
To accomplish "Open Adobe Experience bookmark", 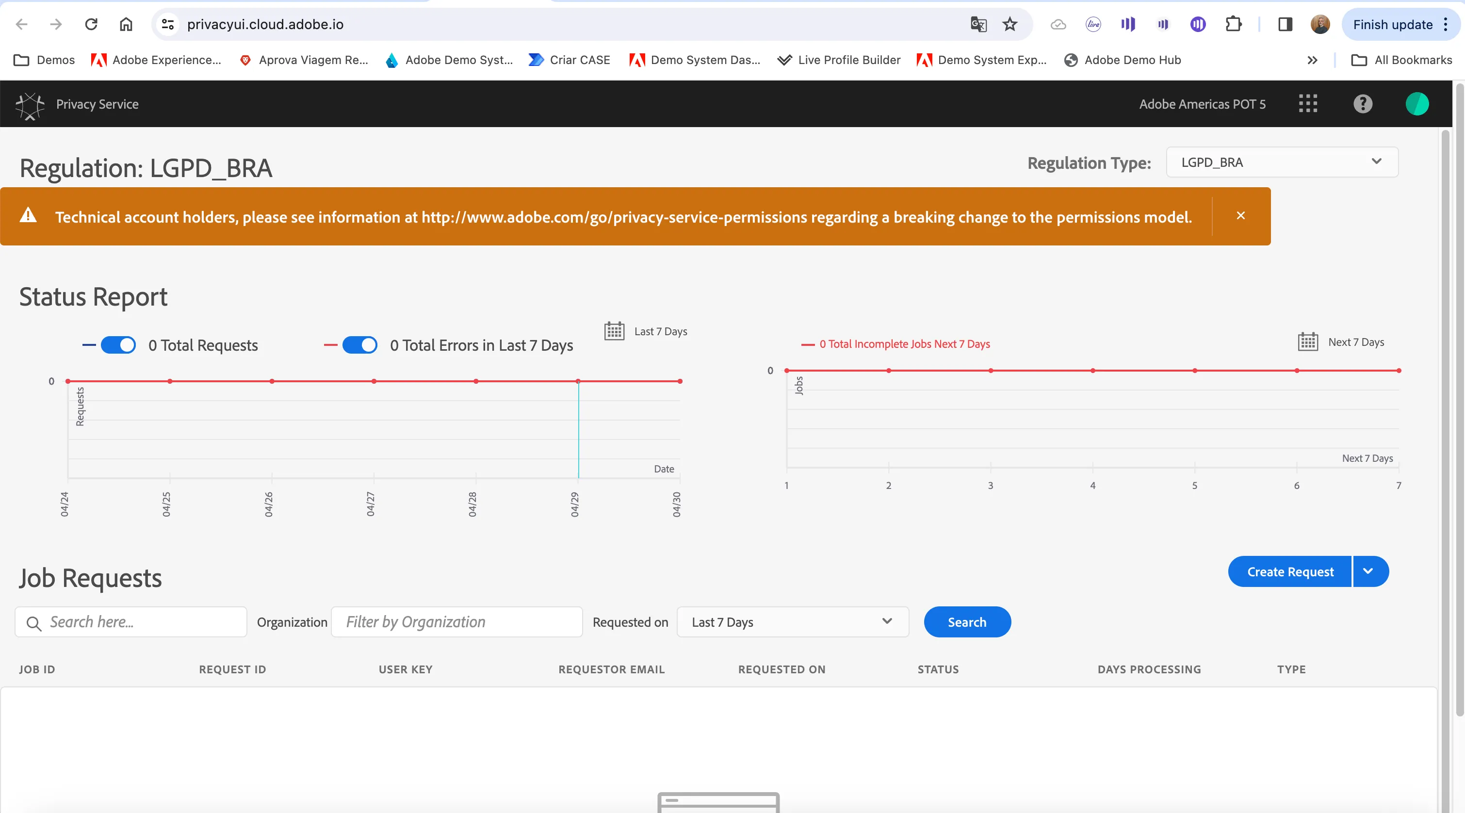I will coord(156,60).
